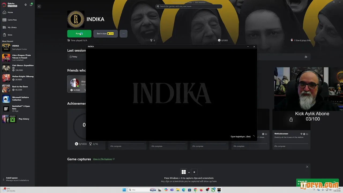Click the achievements trophy count
Image resolution: width=343 pixels, height=193 pixels.
[x=152, y=40]
